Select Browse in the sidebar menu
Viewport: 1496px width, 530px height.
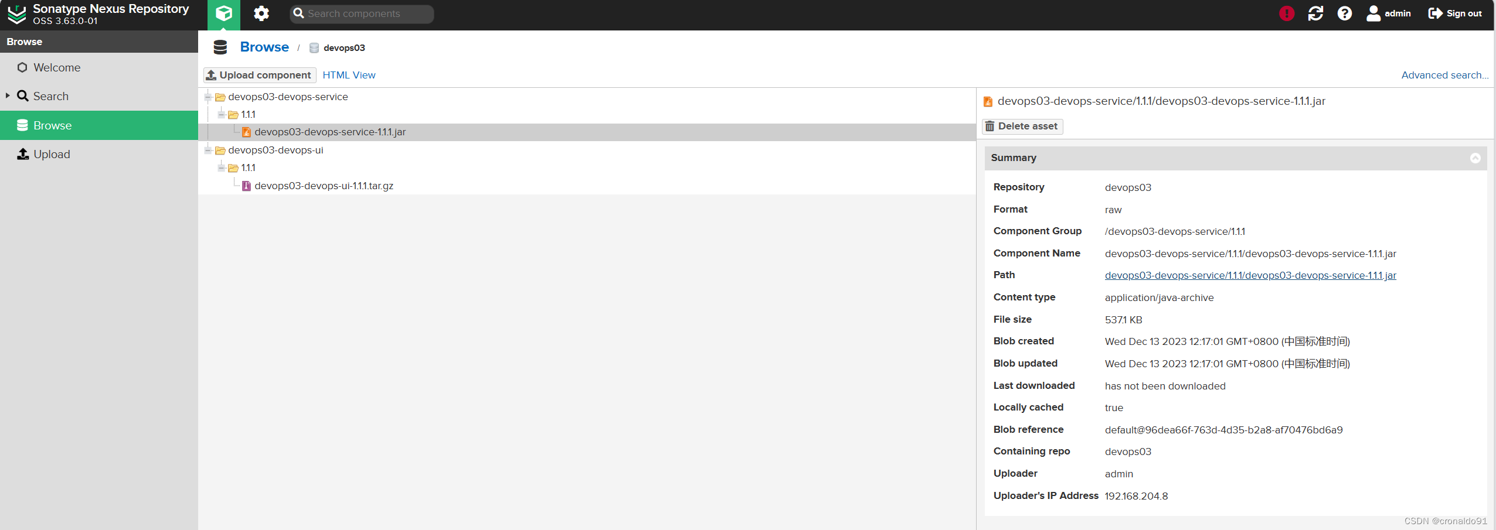click(99, 125)
